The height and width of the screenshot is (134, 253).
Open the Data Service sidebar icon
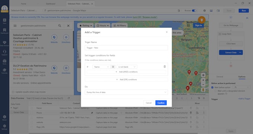point(4,43)
